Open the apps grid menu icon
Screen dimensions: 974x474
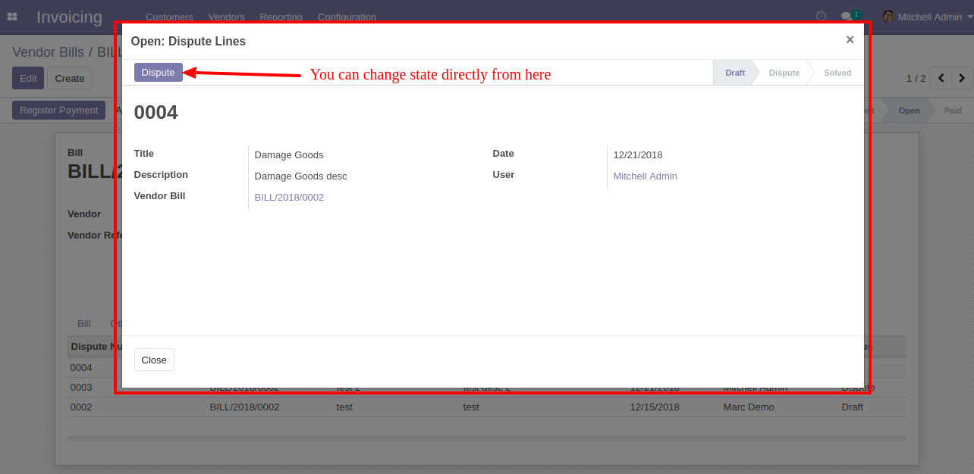tap(12, 17)
